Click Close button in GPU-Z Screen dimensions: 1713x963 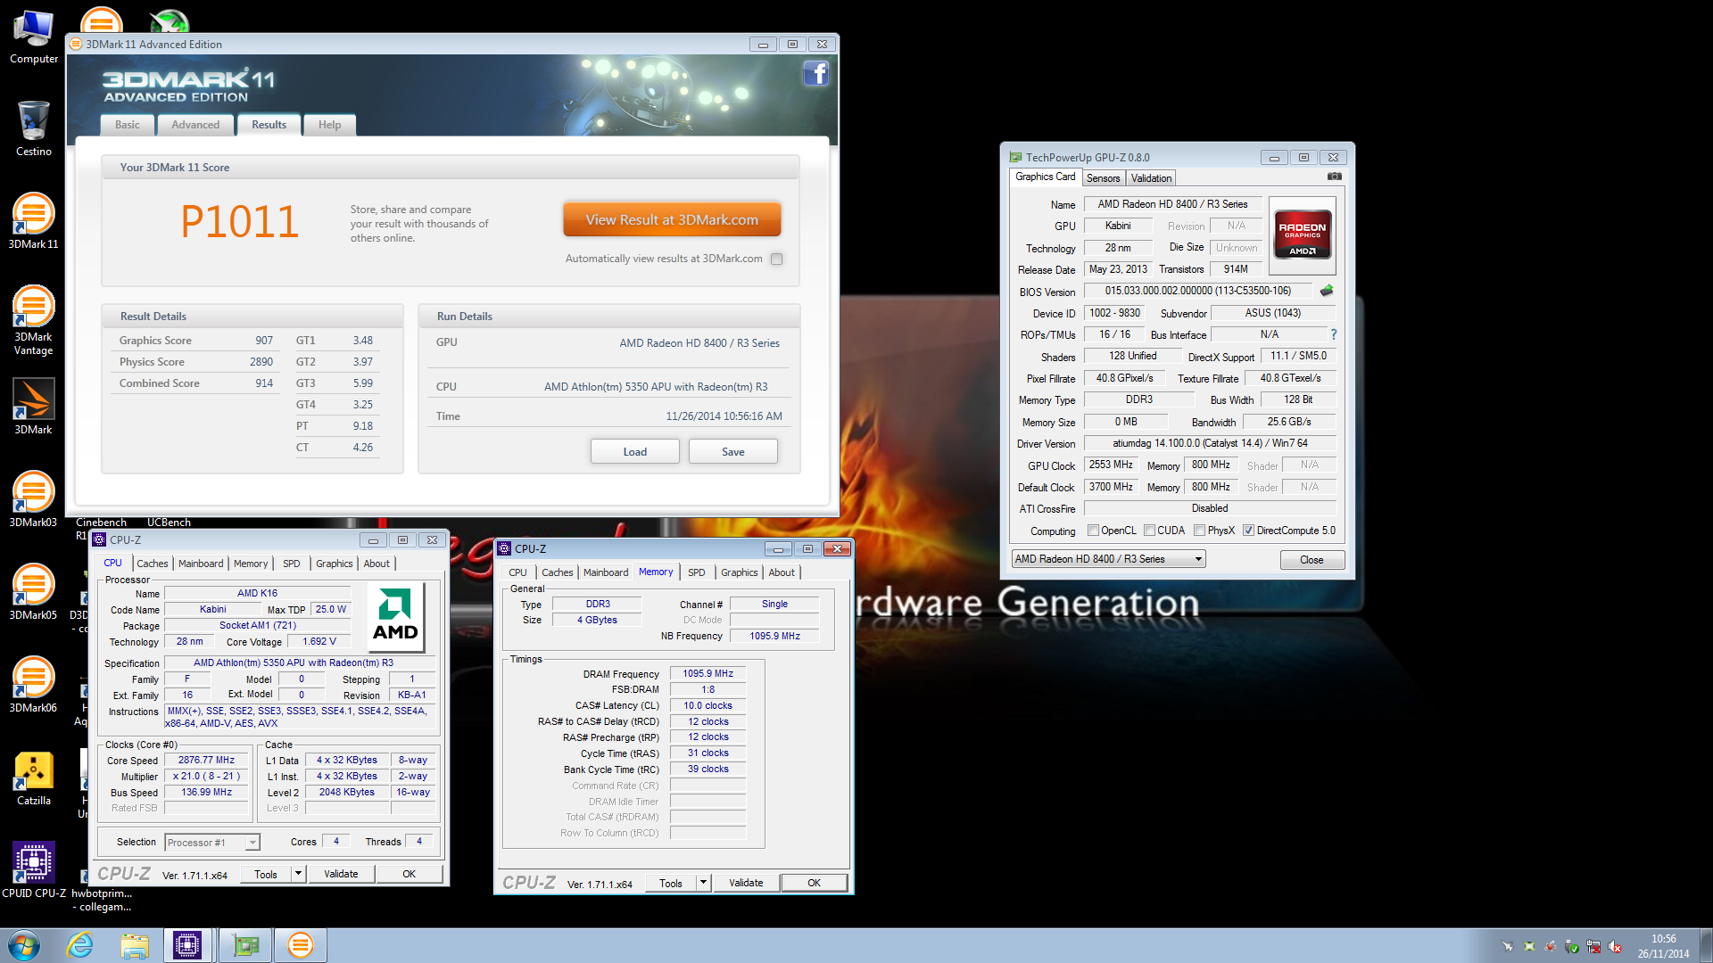pyautogui.click(x=1312, y=560)
